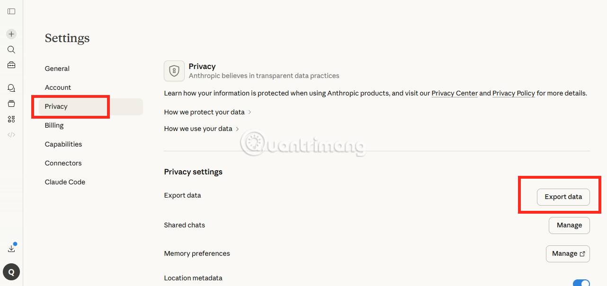Screen dimensions: 607x286
Task: Select the Claude Code settings section
Action: point(65,182)
